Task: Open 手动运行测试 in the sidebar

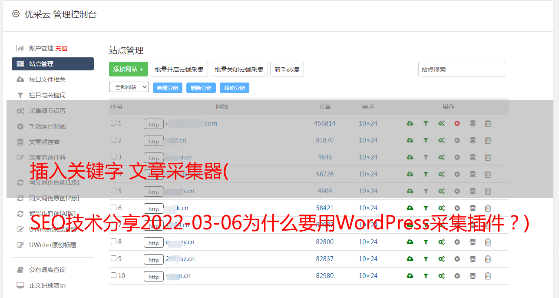Action: (x=47, y=126)
